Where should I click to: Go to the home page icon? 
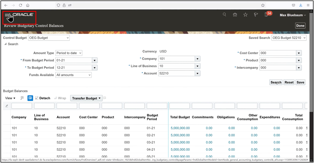click(x=235, y=14)
